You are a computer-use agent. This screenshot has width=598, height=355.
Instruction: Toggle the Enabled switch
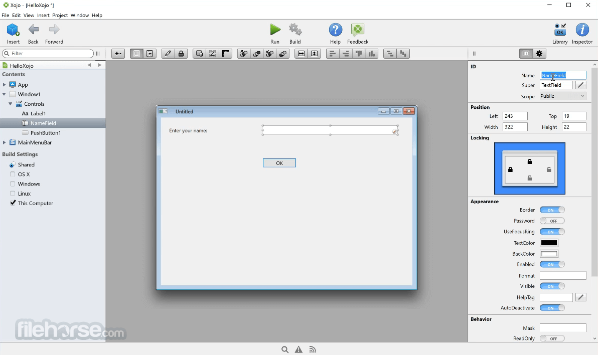click(x=552, y=264)
